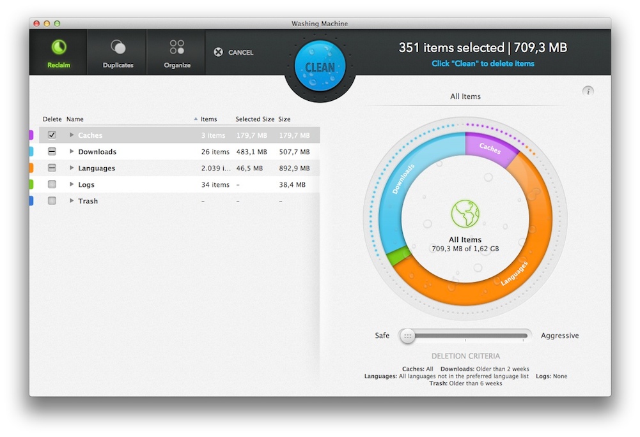This screenshot has height=437, width=640.
Task: Click the '38,4 MB' size cell
Action: [292, 184]
